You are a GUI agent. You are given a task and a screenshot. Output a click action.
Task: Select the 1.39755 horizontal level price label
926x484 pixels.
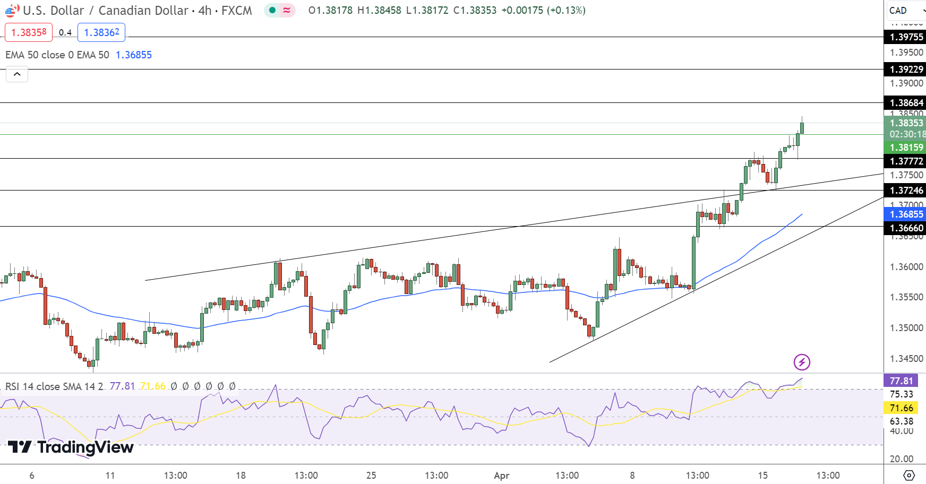906,37
